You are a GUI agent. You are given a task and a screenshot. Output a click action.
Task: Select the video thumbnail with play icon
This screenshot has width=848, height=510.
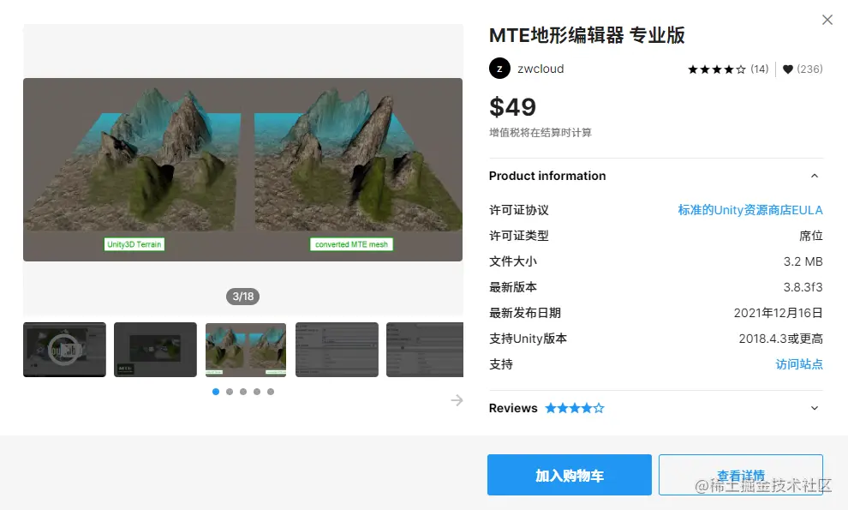point(64,350)
